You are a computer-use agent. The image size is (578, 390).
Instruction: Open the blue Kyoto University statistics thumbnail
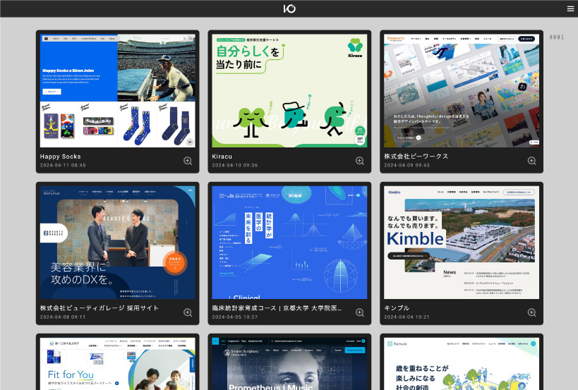[289, 243]
